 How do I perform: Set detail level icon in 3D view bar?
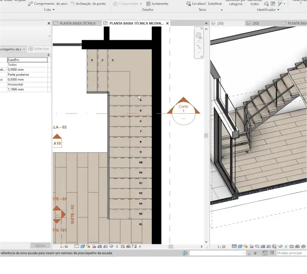(234, 246)
